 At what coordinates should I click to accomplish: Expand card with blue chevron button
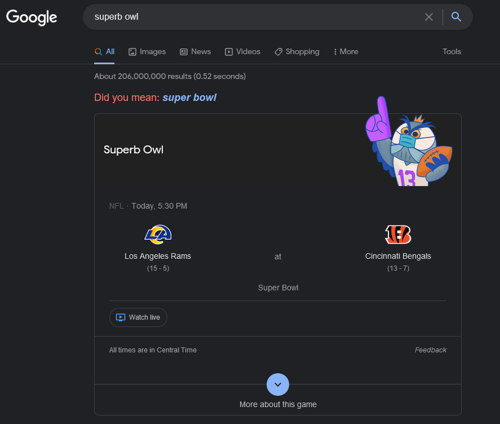tap(278, 385)
